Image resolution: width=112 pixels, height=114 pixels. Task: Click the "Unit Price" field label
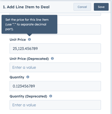click(x=18, y=40)
